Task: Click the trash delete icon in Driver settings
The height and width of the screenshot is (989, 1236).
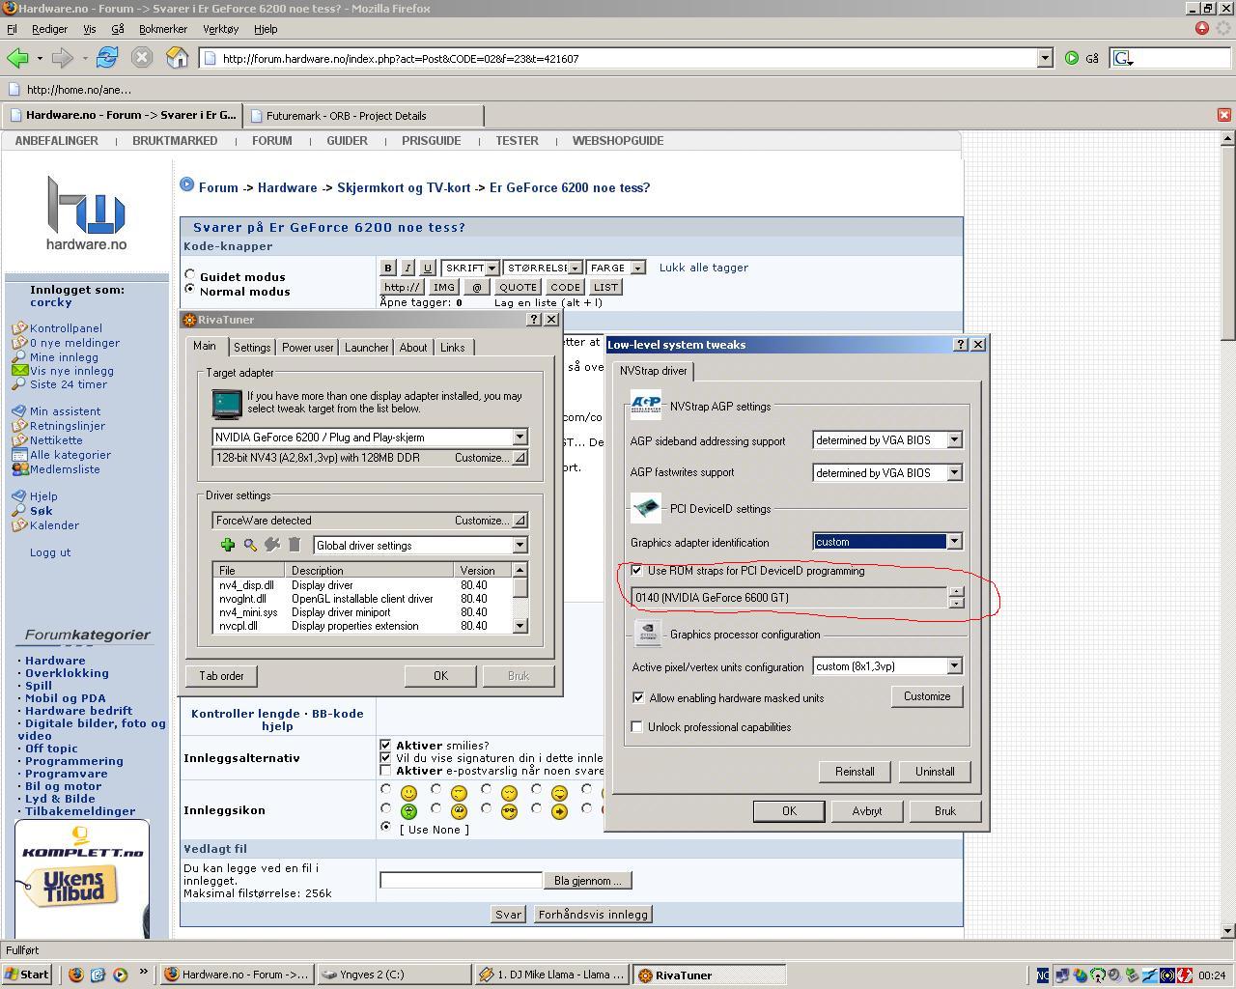Action: point(295,545)
